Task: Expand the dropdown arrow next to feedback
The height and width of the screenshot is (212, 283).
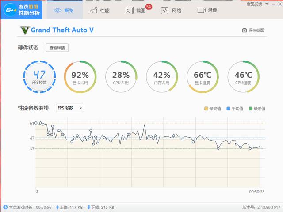Action: click(267, 4)
